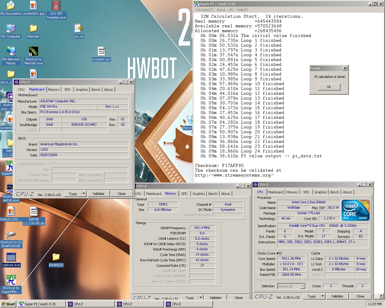Viewport: 385px width, 308px height.
Task: Open Recycle Bin desktop icon
Action: click(188, 123)
